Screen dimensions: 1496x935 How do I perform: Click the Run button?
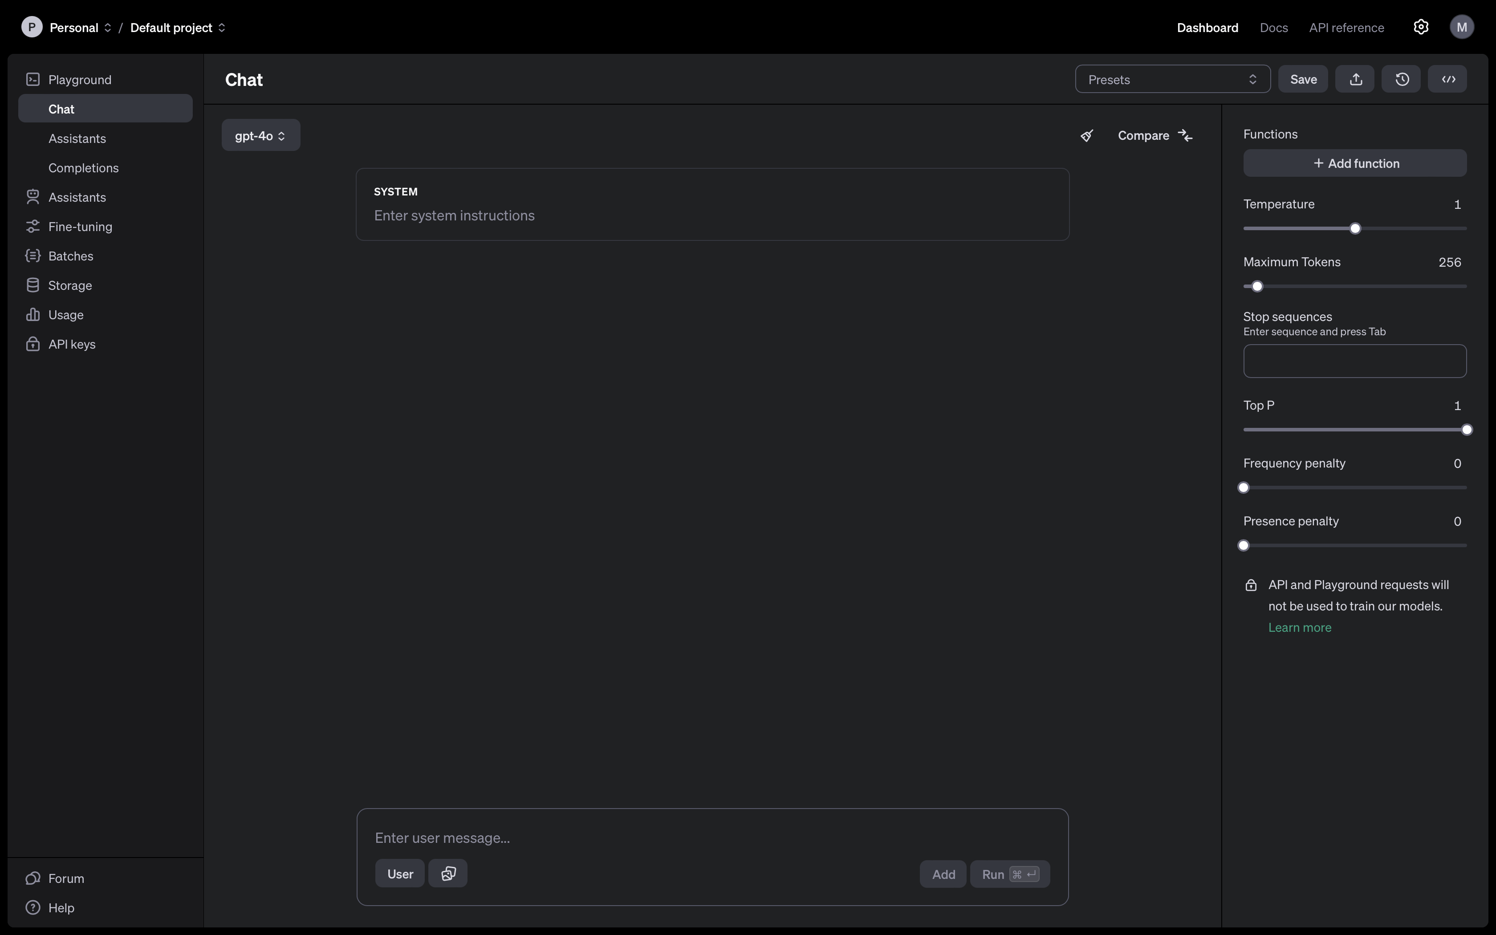coord(1010,874)
